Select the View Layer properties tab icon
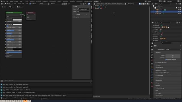The width and height of the screenshot is (182, 102). tap(152, 55)
